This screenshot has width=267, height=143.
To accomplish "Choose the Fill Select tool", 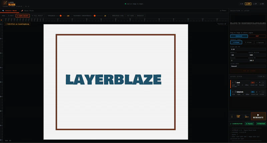I will [37, 16].
